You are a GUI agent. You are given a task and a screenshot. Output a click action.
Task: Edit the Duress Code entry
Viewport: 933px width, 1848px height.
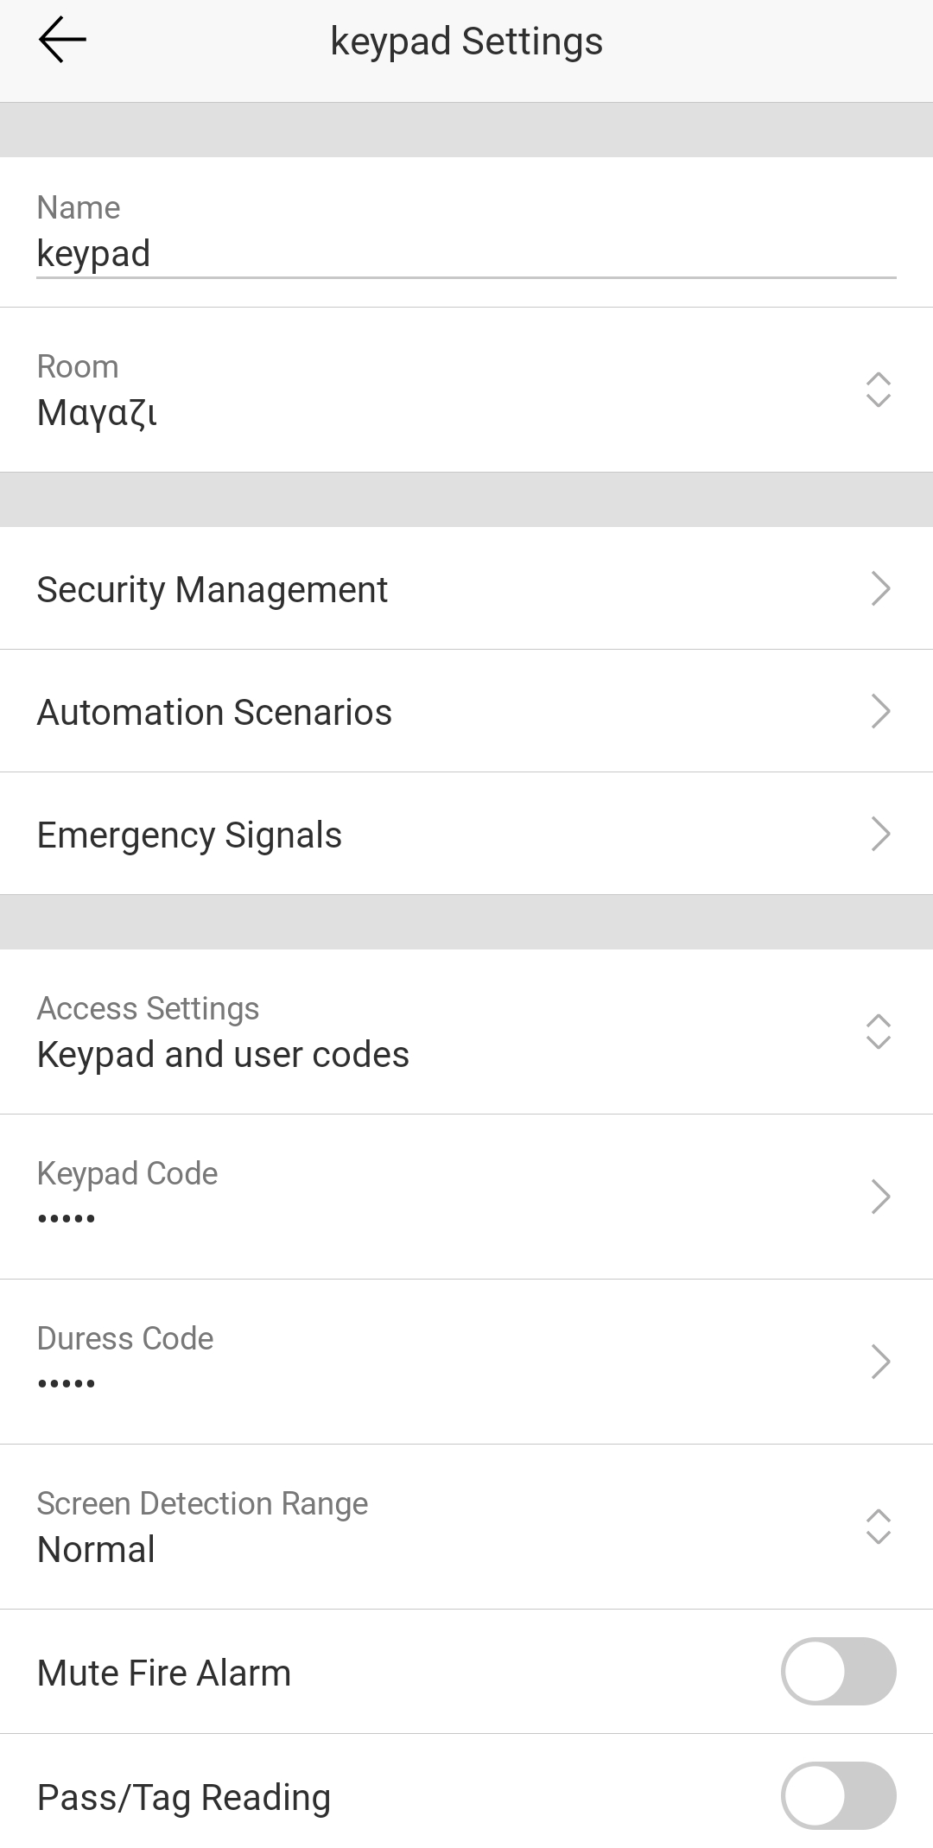tap(125, 1361)
